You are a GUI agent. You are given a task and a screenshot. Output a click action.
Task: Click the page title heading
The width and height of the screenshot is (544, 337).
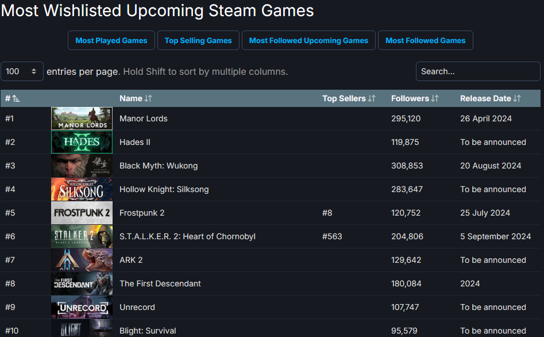click(x=157, y=10)
